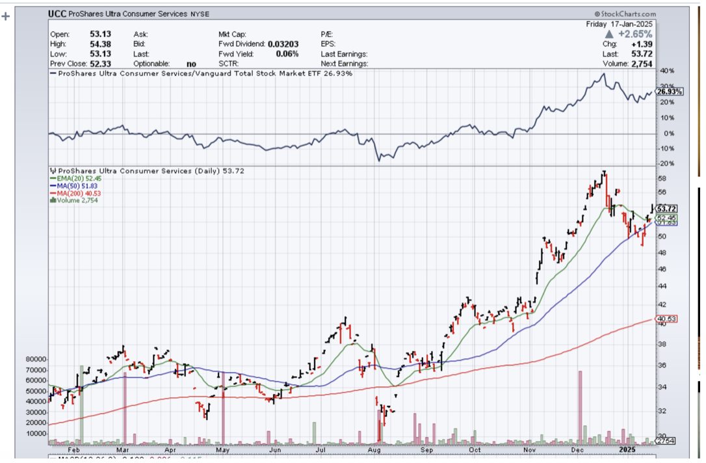Click the candlestick icon beside Daily chart title
This screenshot has width=706, height=463.
[53, 171]
